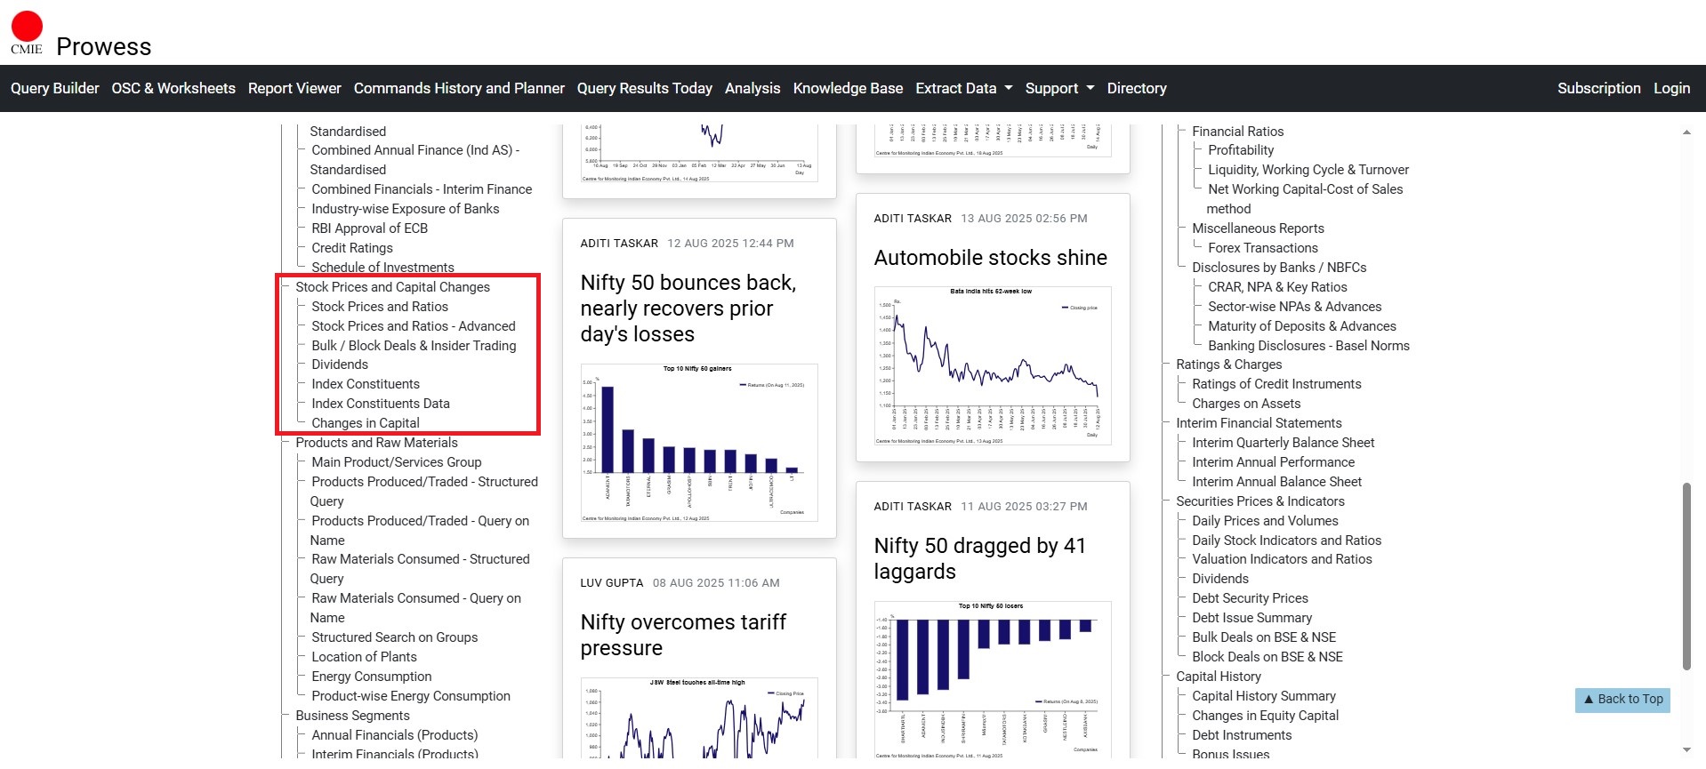
Task: Open the Top 10 Nifty 50 gainers chart
Action: coord(698,442)
